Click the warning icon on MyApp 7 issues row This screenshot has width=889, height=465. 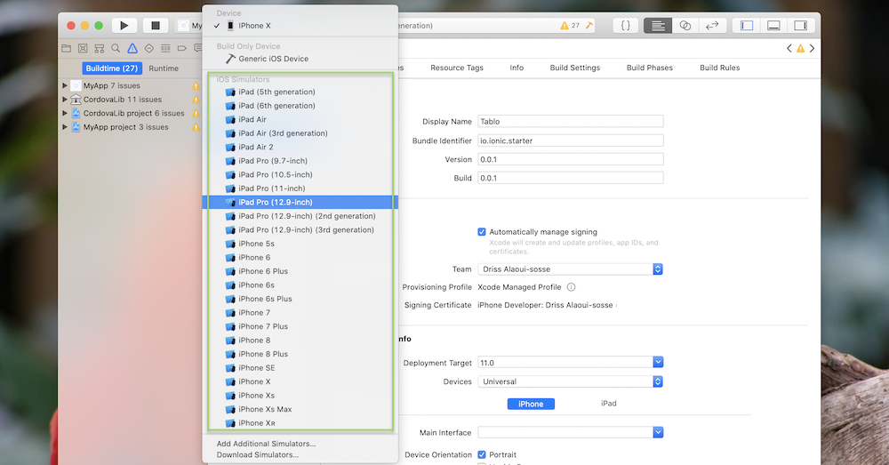196,85
